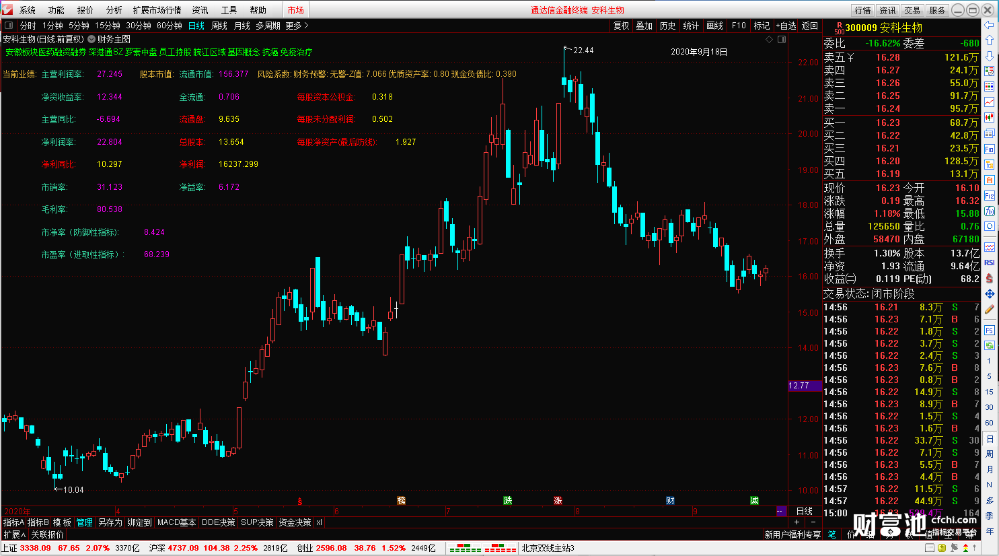Open the 复权 adjustment dropdown
The width and height of the screenshot is (999, 556).
[622, 26]
